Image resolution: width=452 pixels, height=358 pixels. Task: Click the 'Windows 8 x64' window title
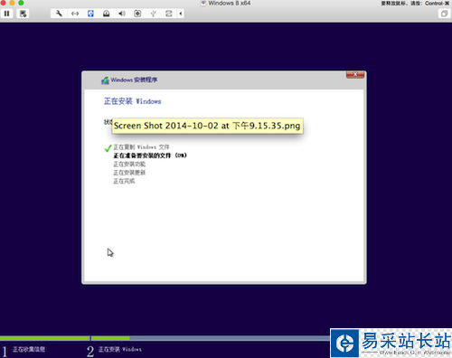[x=230, y=3]
